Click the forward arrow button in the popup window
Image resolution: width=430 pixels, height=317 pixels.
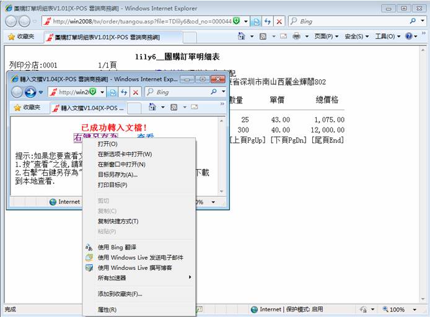click(x=30, y=92)
